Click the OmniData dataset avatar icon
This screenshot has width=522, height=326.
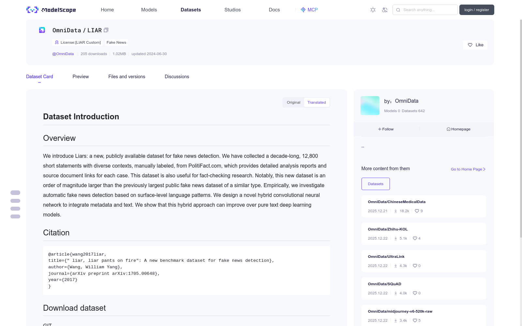point(42,30)
